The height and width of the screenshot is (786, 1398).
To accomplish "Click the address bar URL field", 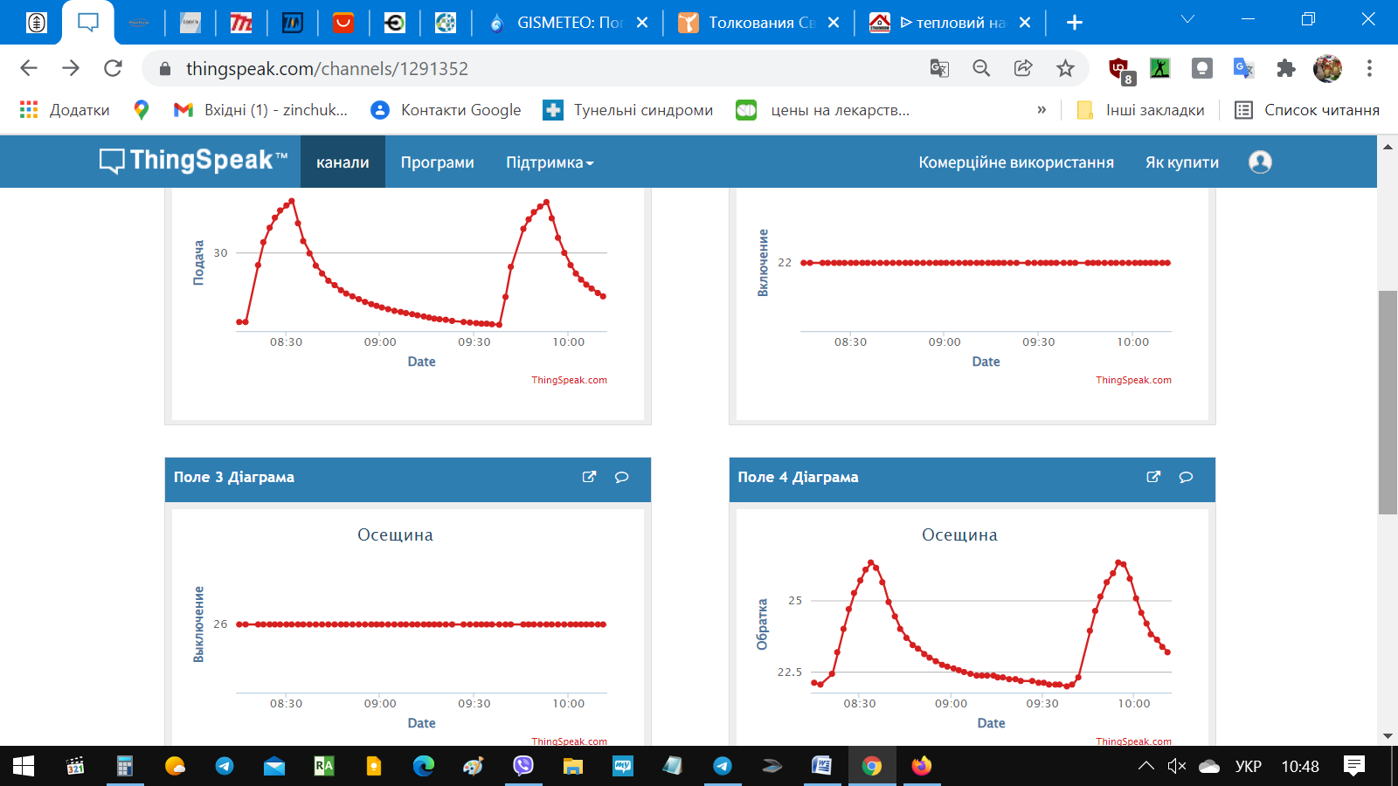I will [x=542, y=68].
